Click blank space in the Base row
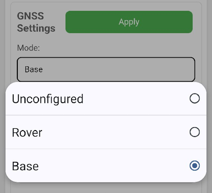Image resolution: width=212 pixels, height=193 pixels. click(113, 166)
